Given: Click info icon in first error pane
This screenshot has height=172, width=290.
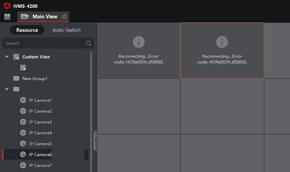Looking at the screenshot, I should coord(139,42).
